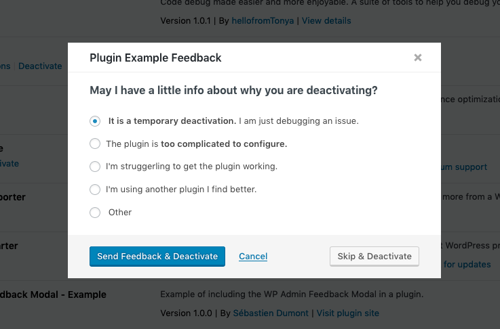Select the Other radio option

pos(95,213)
